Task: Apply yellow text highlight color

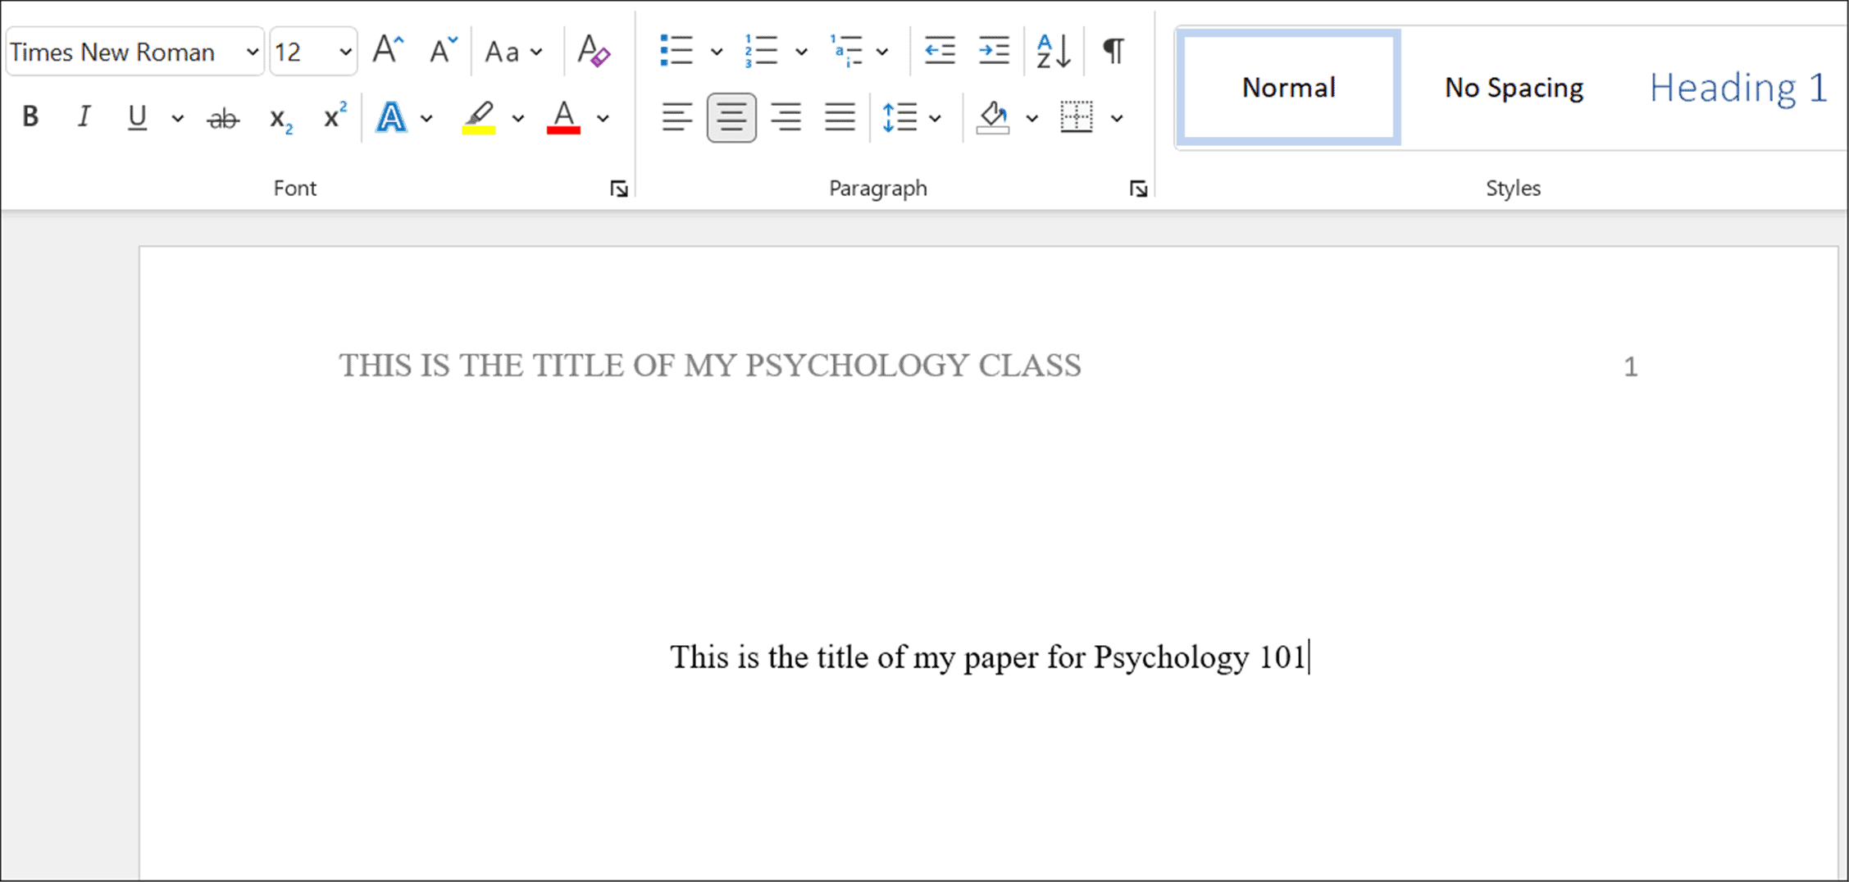Action: (x=479, y=116)
